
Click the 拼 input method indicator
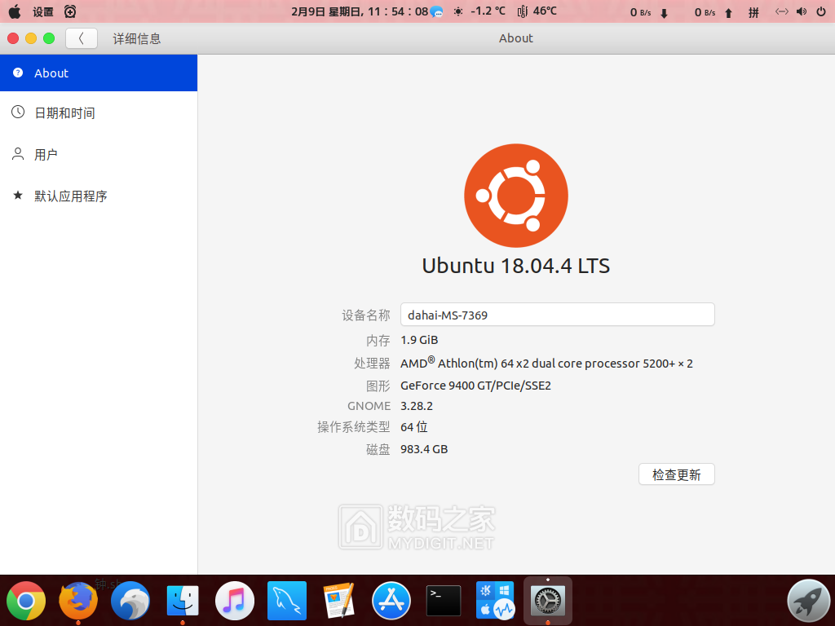(753, 12)
